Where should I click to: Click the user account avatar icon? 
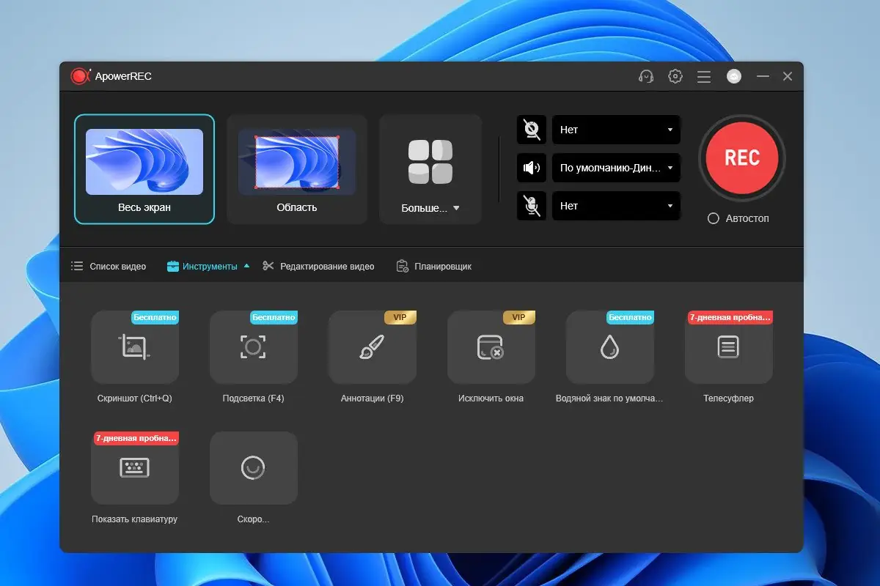734,76
